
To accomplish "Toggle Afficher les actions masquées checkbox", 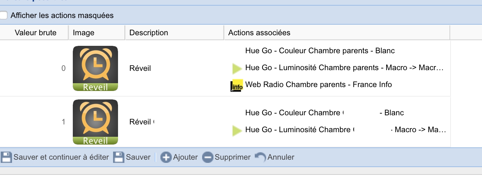I will [x=3, y=15].
